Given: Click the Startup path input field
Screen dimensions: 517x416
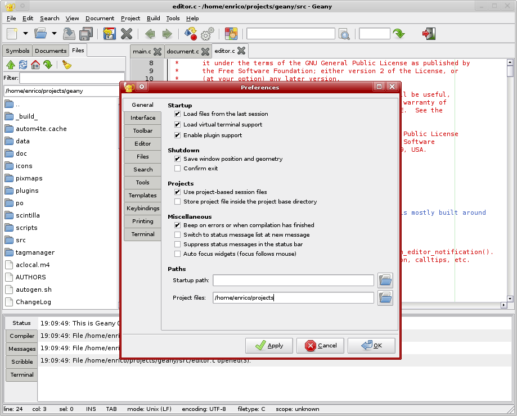Looking at the screenshot, I should (293, 281).
